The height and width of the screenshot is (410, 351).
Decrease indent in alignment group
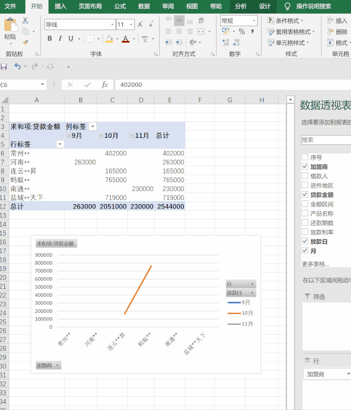pos(169,42)
